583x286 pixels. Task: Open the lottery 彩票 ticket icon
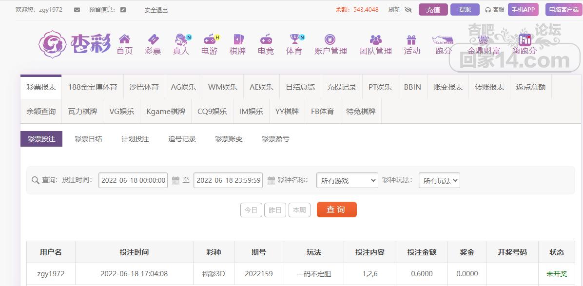[x=153, y=39]
